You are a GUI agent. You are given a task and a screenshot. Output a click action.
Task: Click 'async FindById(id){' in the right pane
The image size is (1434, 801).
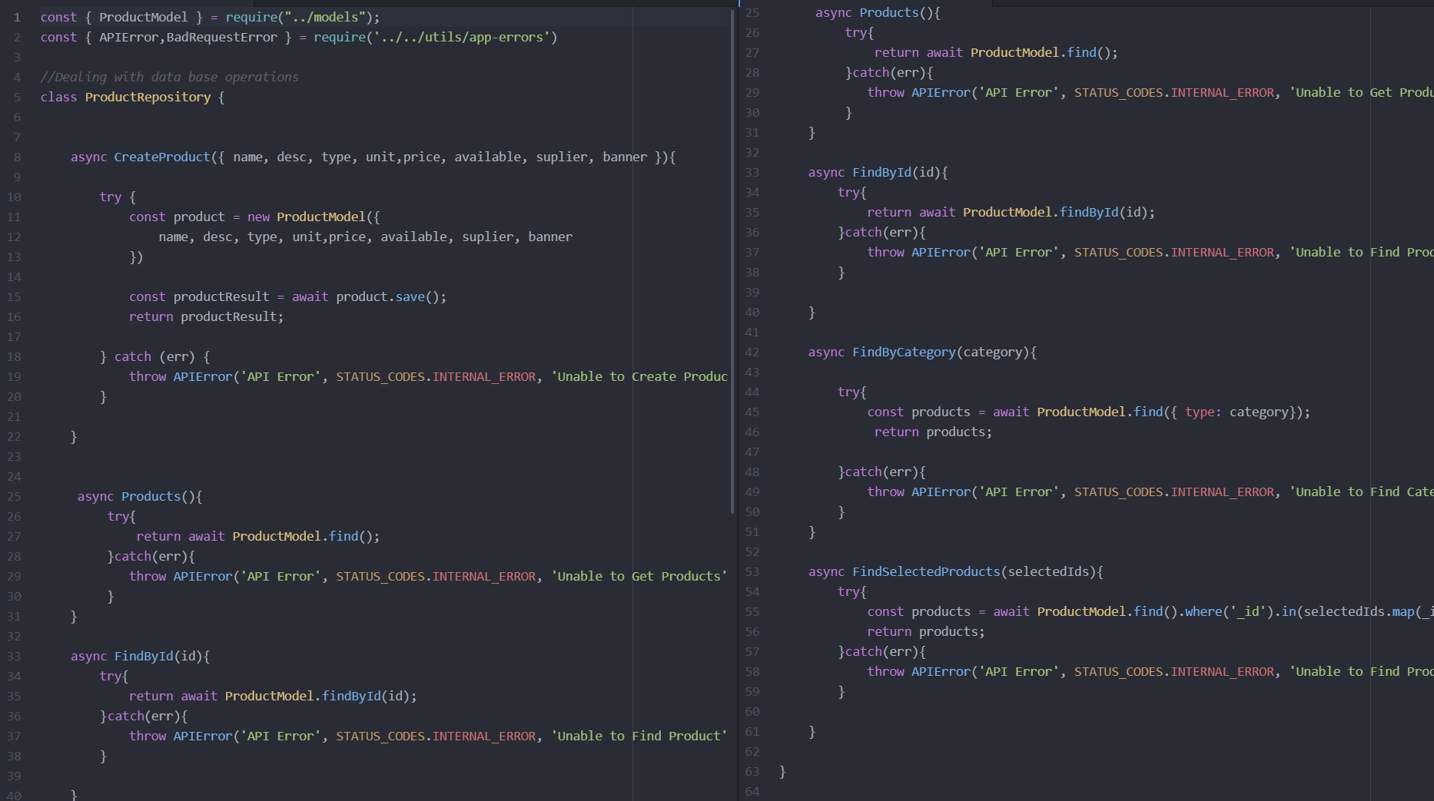pyautogui.click(x=878, y=172)
